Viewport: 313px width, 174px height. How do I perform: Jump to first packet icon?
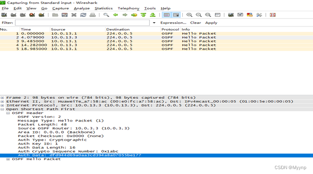[x=143, y=15]
